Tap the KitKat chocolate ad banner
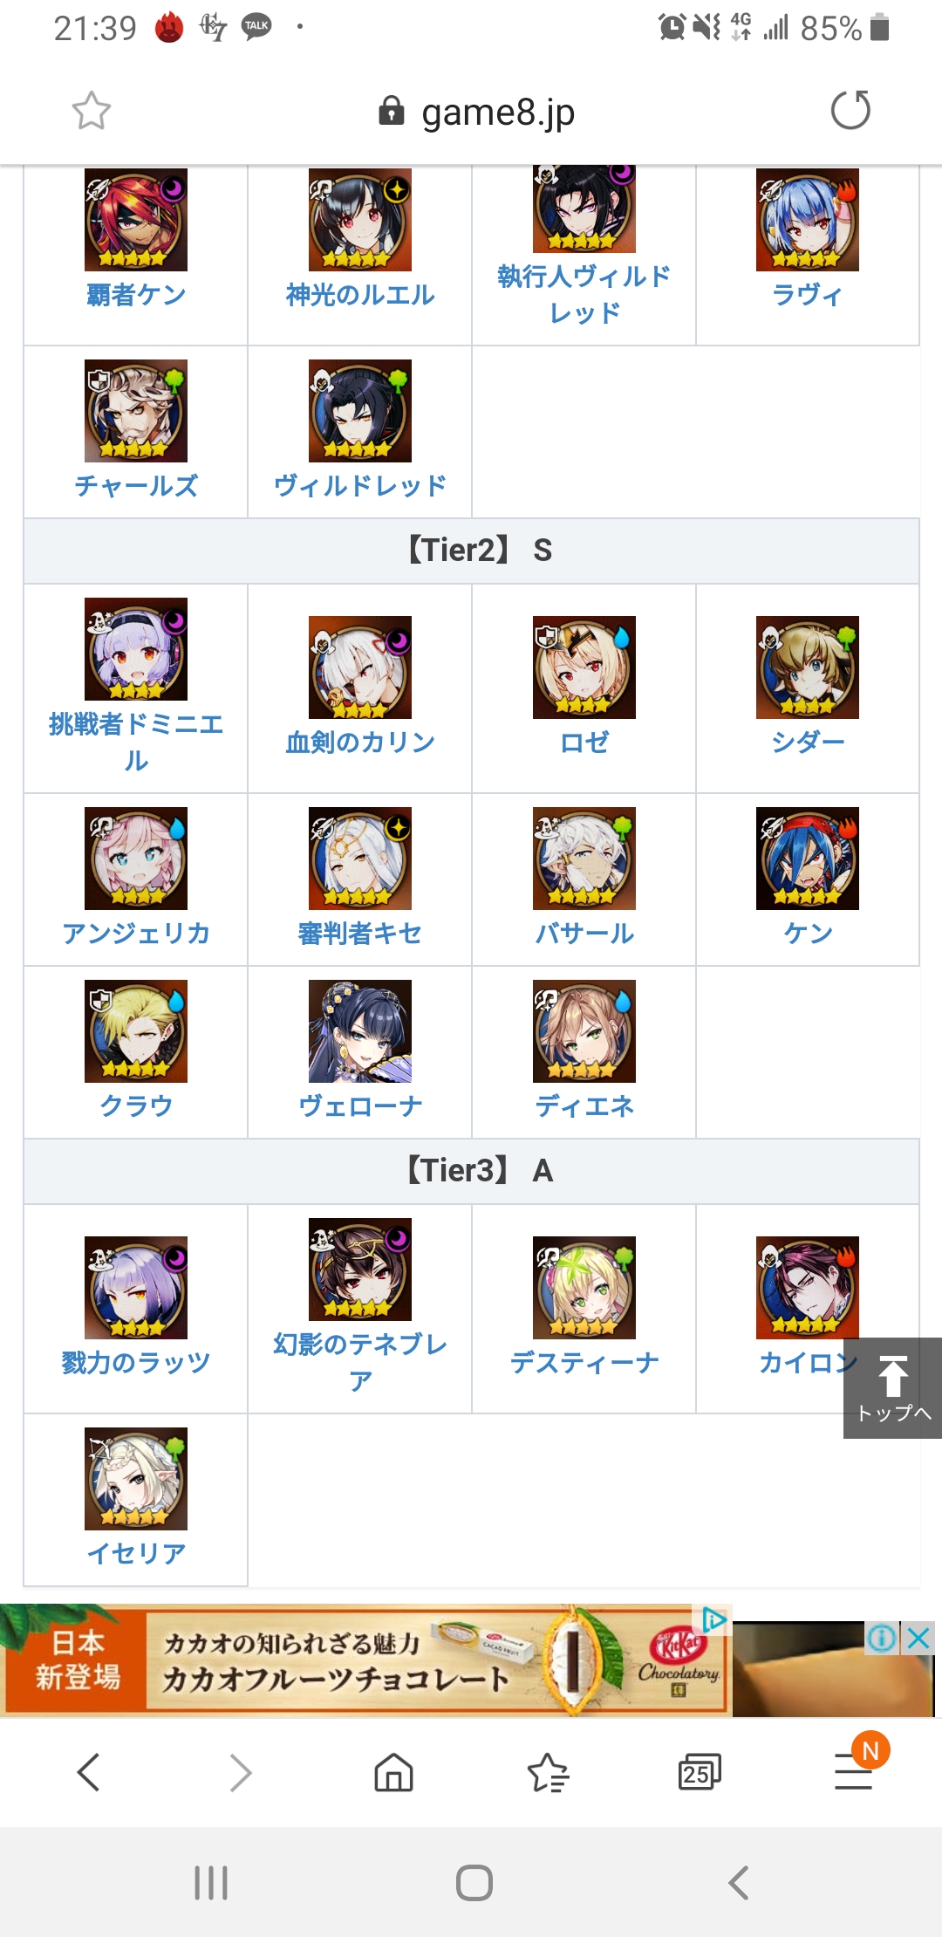942x1937 pixels. (x=366, y=1660)
